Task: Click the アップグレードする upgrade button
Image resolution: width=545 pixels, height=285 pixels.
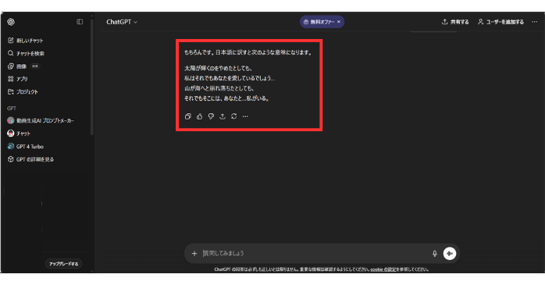Action: pyautogui.click(x=63, y=264)
